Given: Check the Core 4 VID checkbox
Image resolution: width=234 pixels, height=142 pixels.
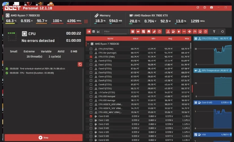Looking at the screenshot, I should point(91,132).
